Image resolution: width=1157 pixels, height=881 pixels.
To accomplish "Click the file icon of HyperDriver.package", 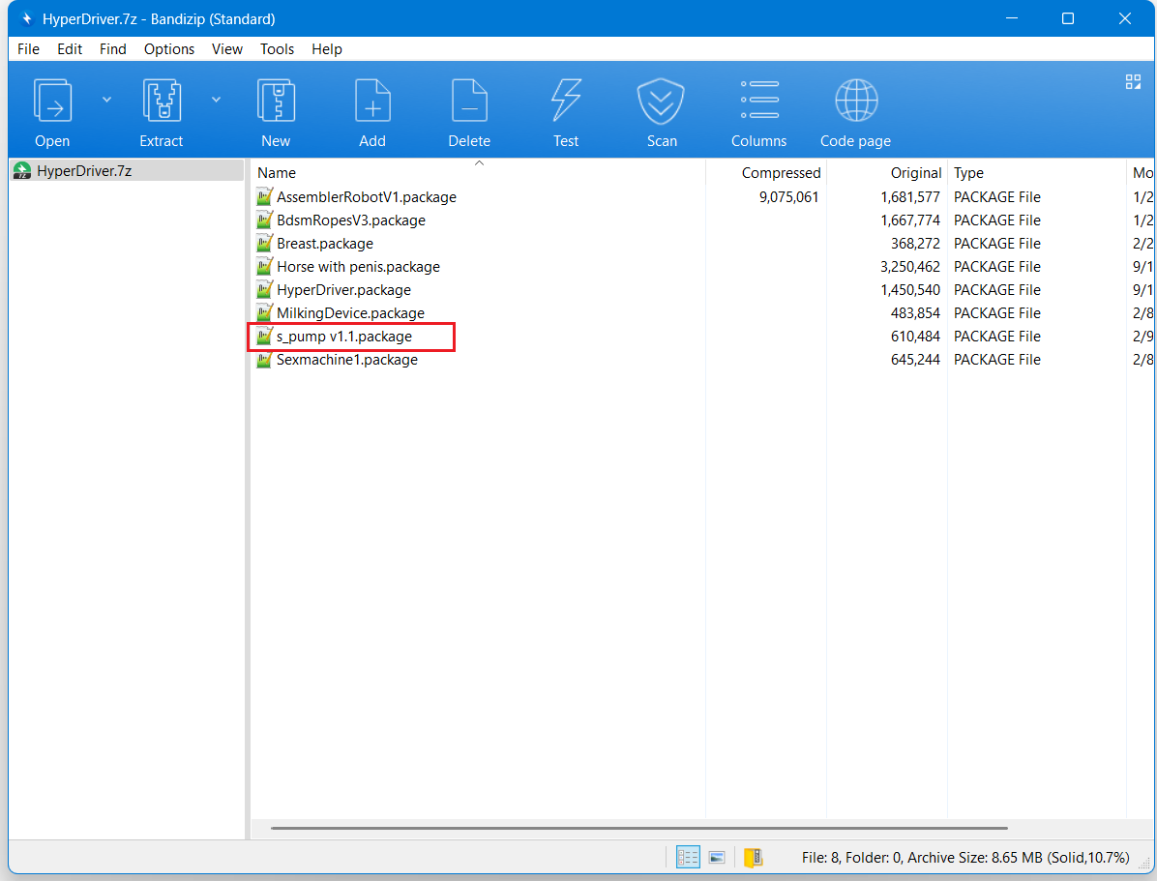I will click(264, 290).
